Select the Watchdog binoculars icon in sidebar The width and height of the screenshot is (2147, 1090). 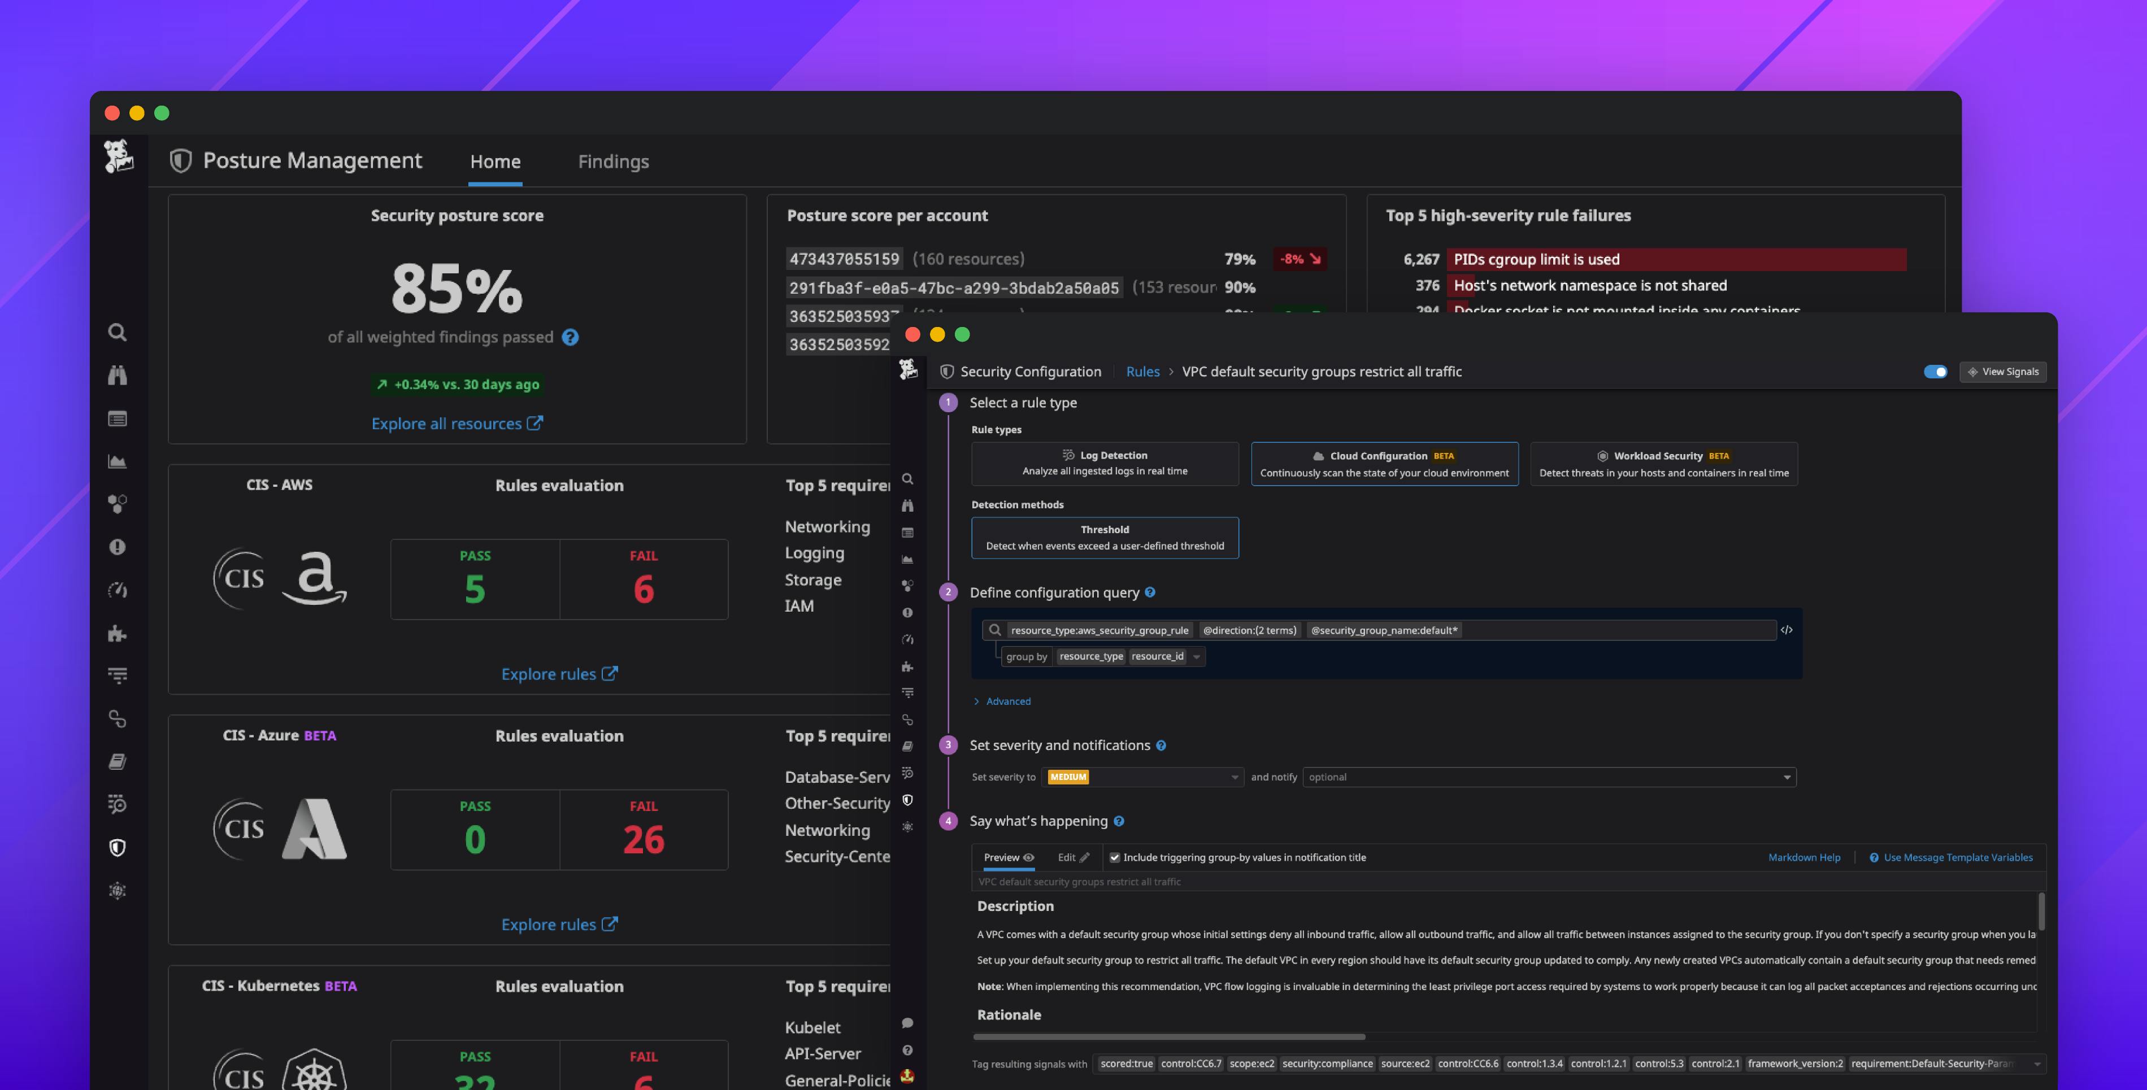(x=117, y=374)
